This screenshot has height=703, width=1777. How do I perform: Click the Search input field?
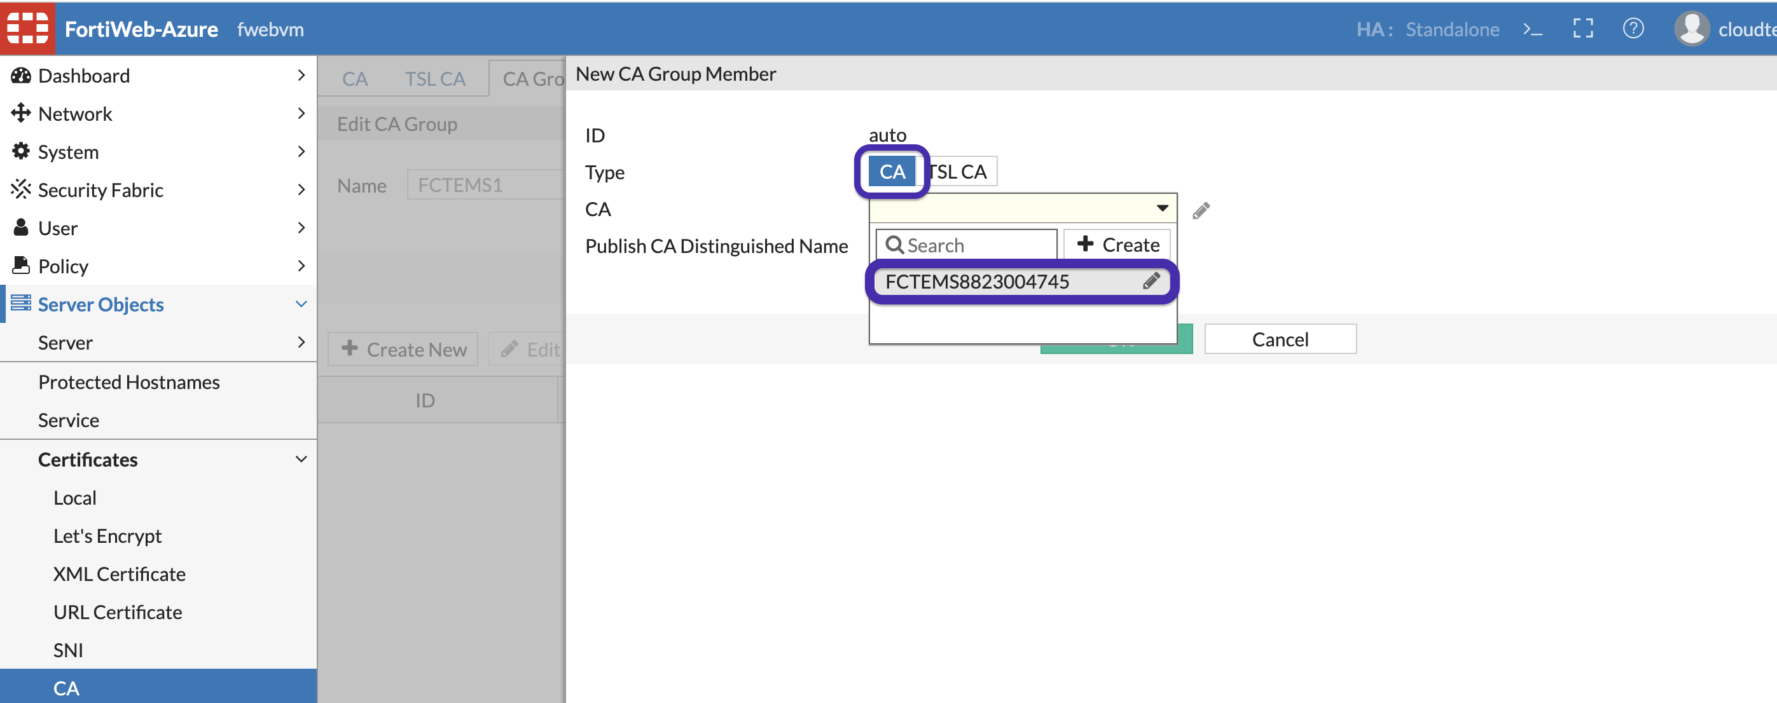(x=965, y=245)
